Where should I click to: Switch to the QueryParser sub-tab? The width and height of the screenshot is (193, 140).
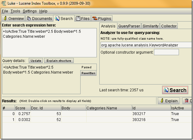pos(129,26)
